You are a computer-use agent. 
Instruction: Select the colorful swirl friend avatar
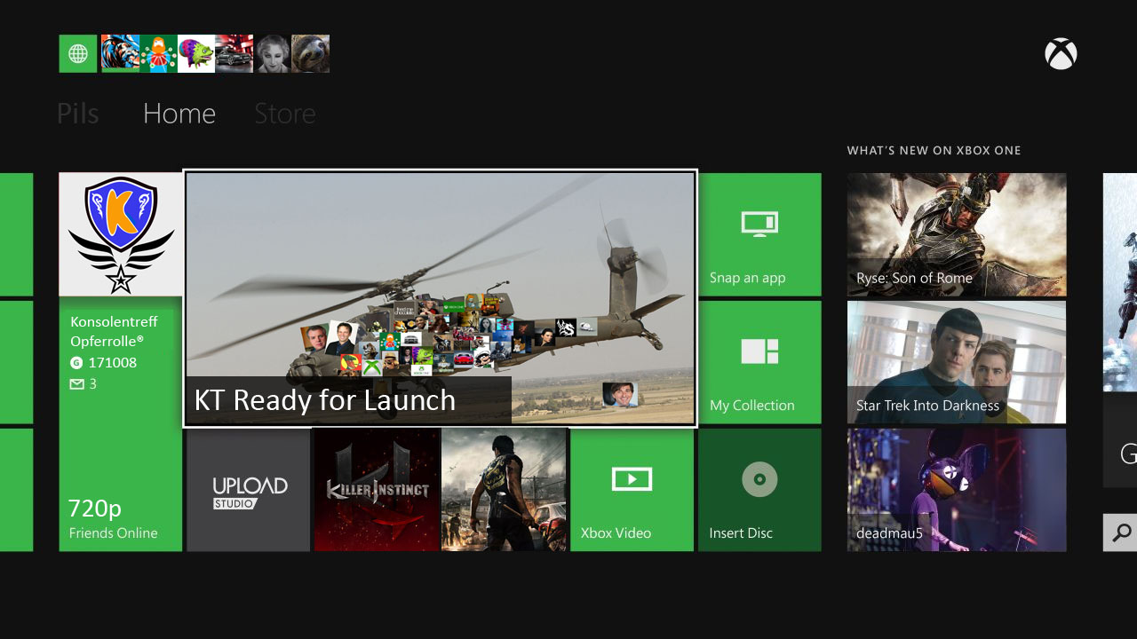[120, 54]
